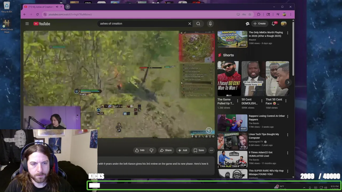This screenshot has width=342, height=192.
Task: Open 9 Times Adam22 Got HUMILIATED video
Action: [261, 154]
